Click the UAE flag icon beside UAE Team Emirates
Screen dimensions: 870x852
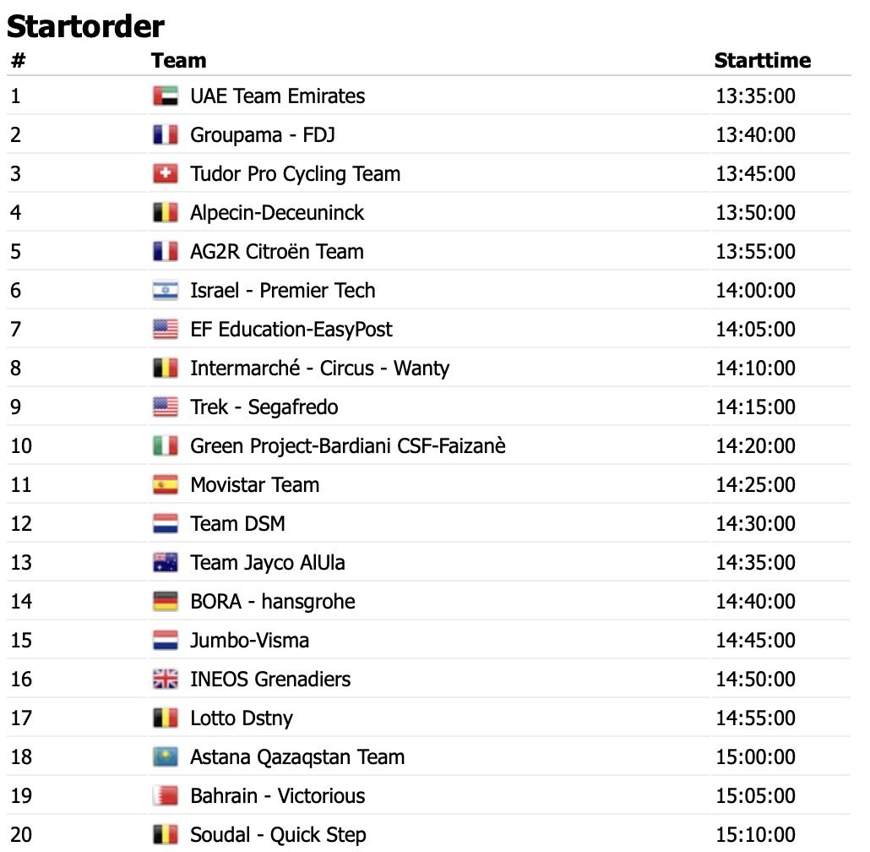pyautogui.click(x=166, y=96)
